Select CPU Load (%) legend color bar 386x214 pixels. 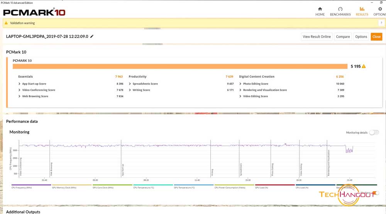[316, 185]
